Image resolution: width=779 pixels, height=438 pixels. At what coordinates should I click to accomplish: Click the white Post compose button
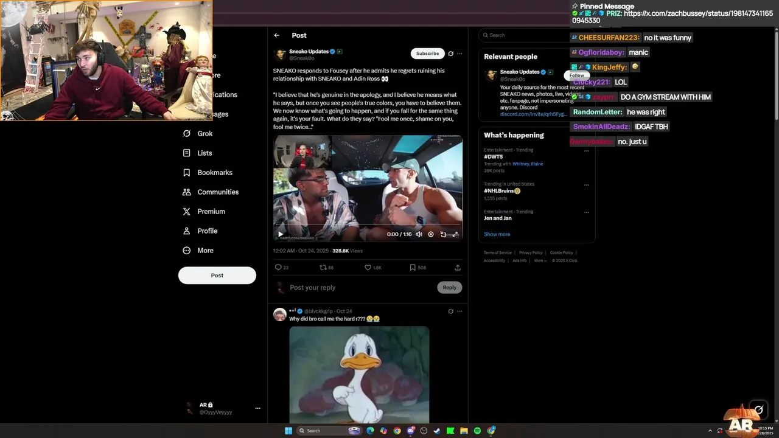coord(217,276)
